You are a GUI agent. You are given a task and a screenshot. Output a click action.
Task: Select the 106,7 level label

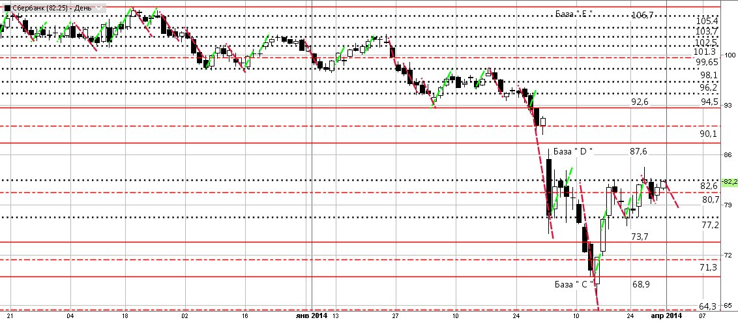click(643, 14)
